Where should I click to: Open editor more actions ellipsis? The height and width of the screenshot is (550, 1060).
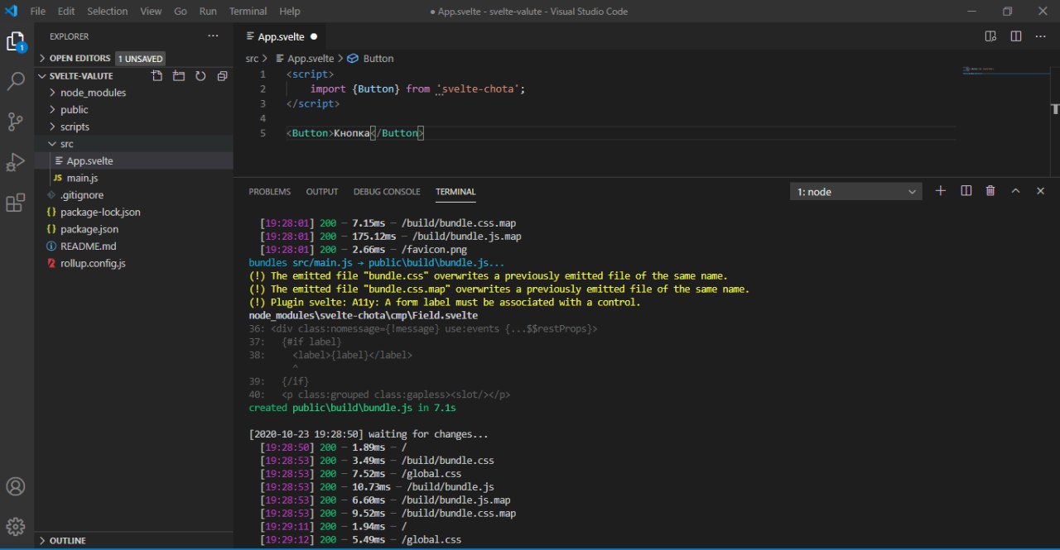(1041, 36)
